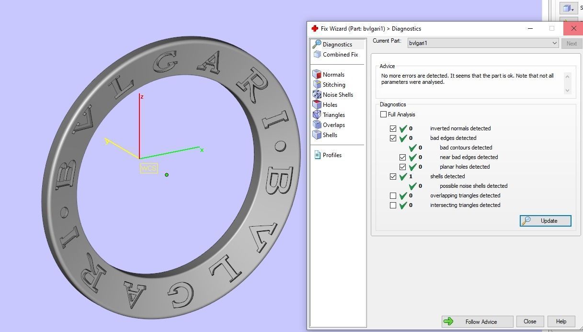Click the 'possible noise shells detected' text
This screenshot has width=583, height=332.
click(473, 186)
